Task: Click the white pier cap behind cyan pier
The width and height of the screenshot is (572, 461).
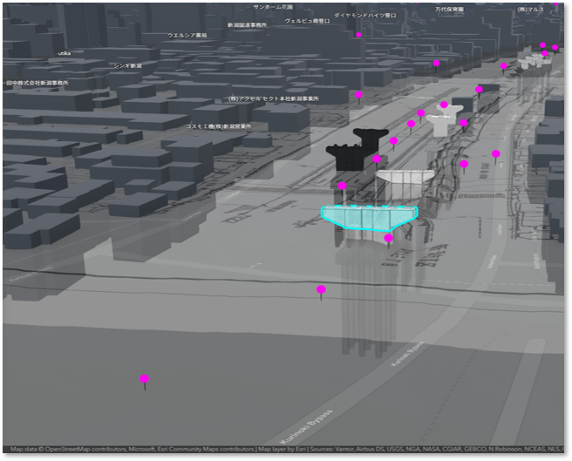Action: [x=405, y=177]
